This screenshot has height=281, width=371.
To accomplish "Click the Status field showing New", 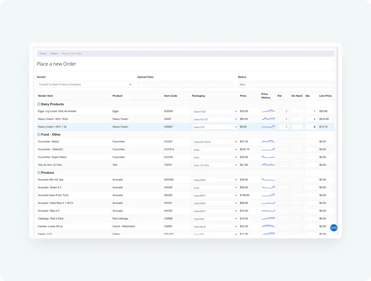I will 286,85.
